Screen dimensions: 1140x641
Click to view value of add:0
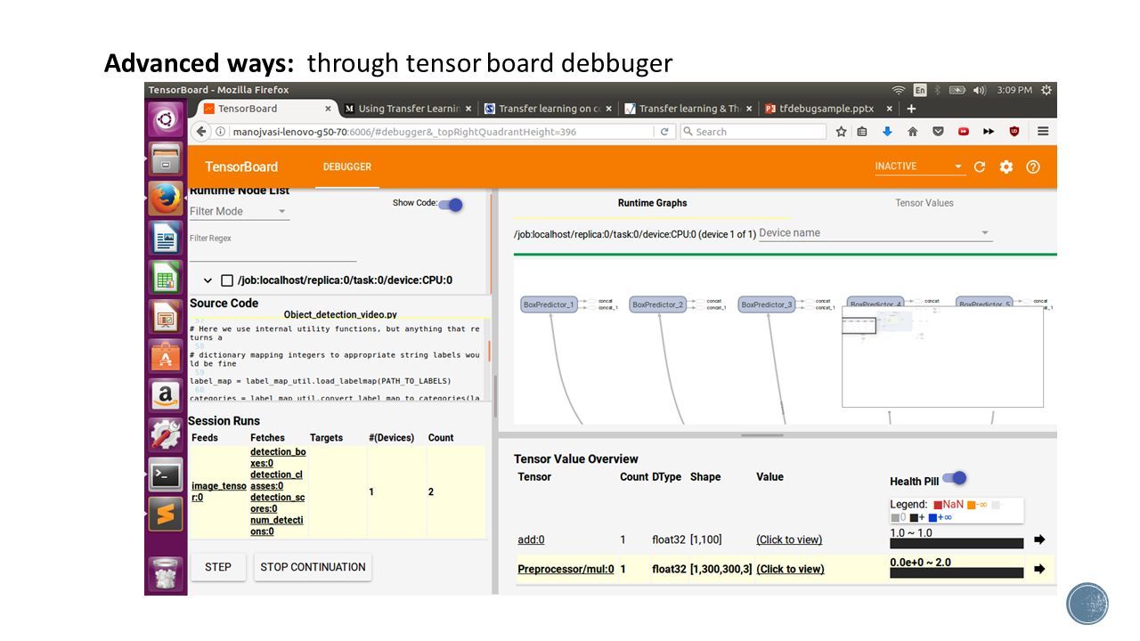[789, 540]
